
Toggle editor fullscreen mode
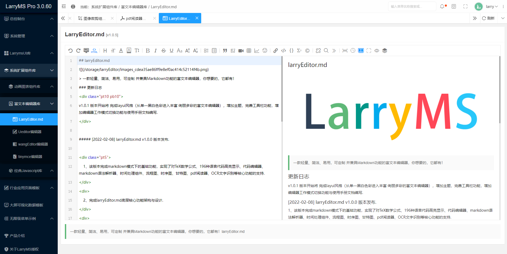[x=369, y=51]
